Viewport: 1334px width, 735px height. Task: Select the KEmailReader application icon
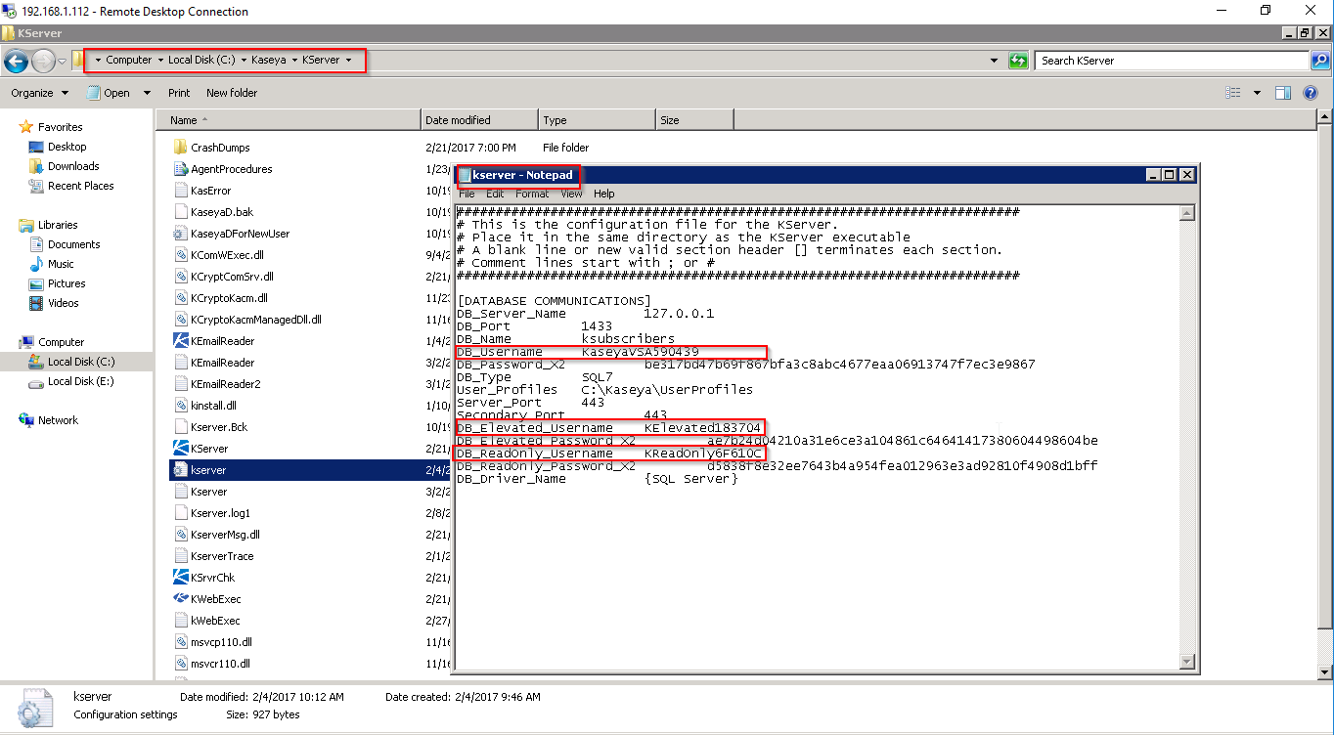coord(180,341)
